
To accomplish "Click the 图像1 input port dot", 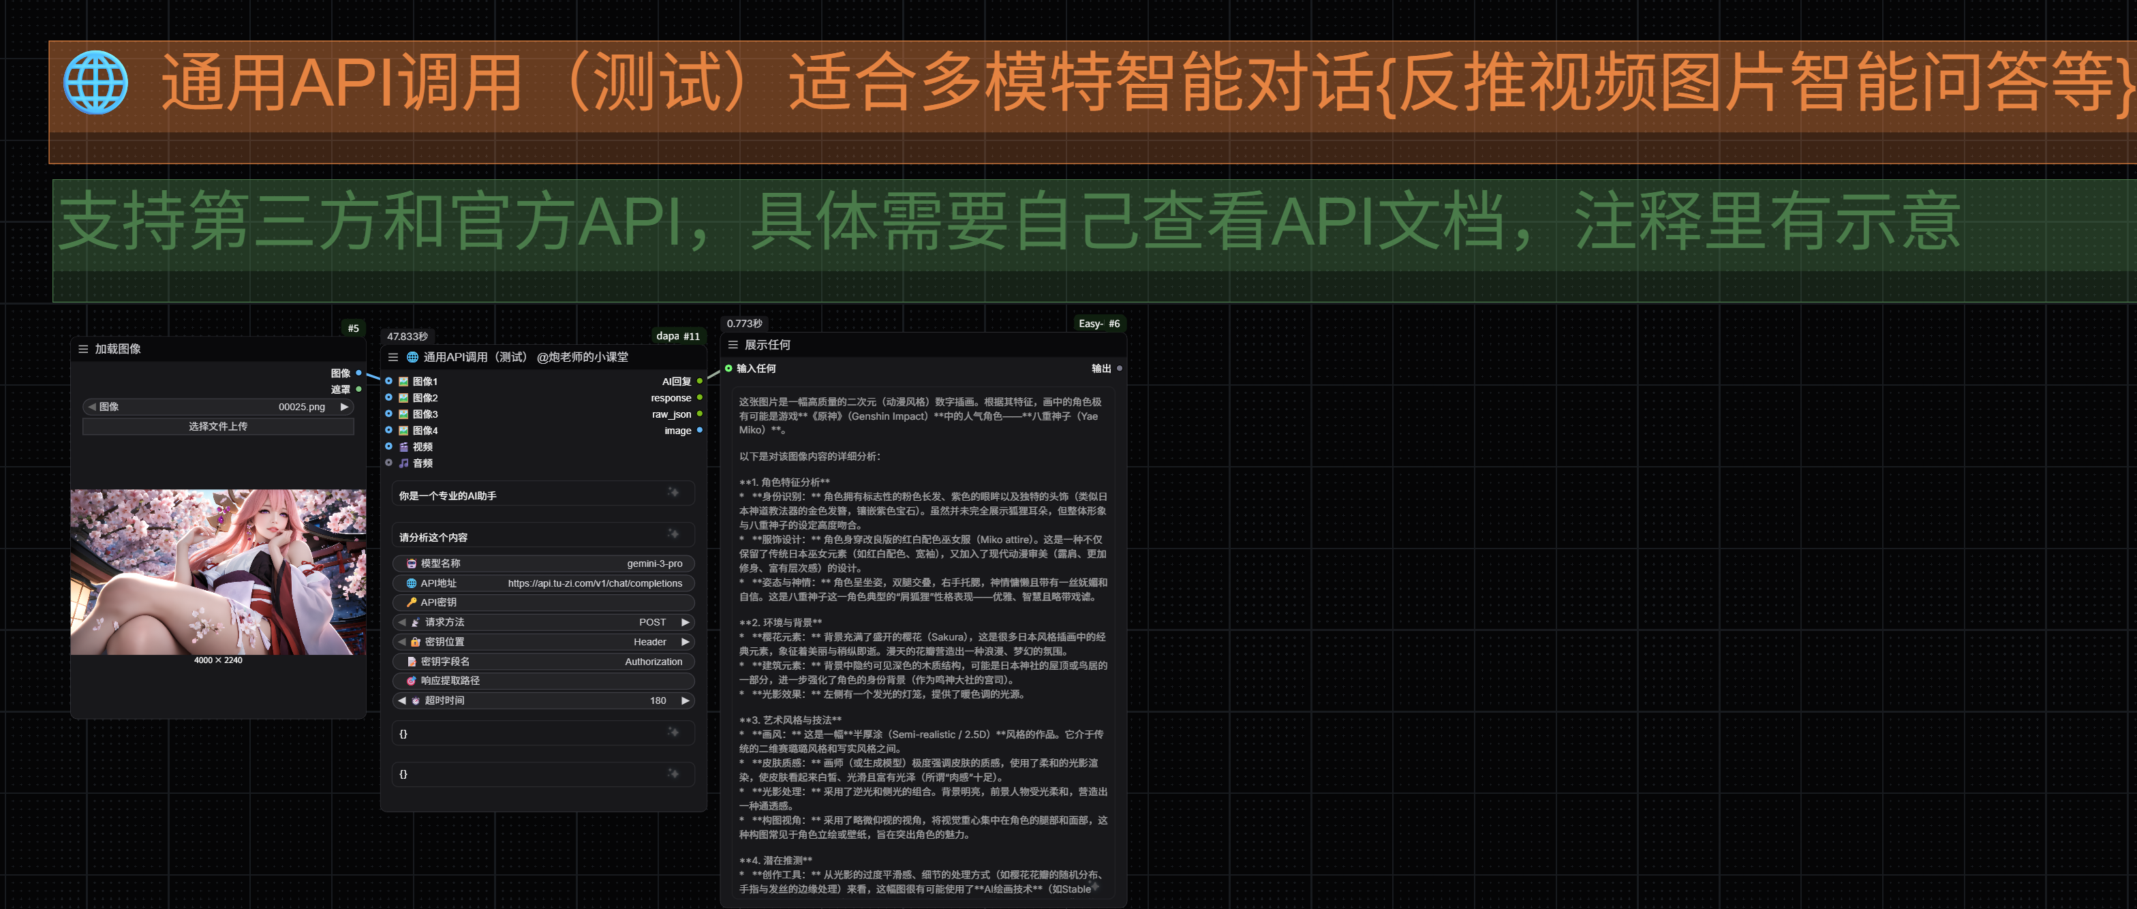I will pyautogui.click(x=388, y=382).
